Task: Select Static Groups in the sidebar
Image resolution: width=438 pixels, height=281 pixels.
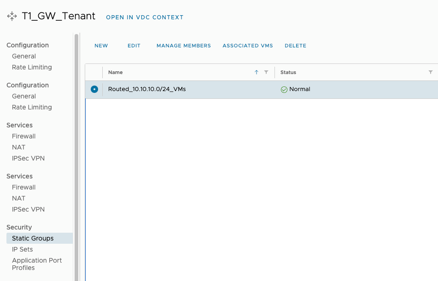Action: pyautogui.click(x=33, y=238)
